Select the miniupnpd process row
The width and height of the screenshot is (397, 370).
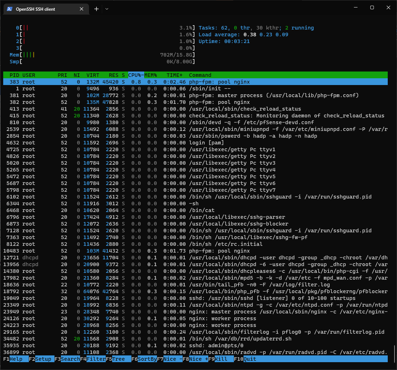pyautogui.click(x=195, y=129)
